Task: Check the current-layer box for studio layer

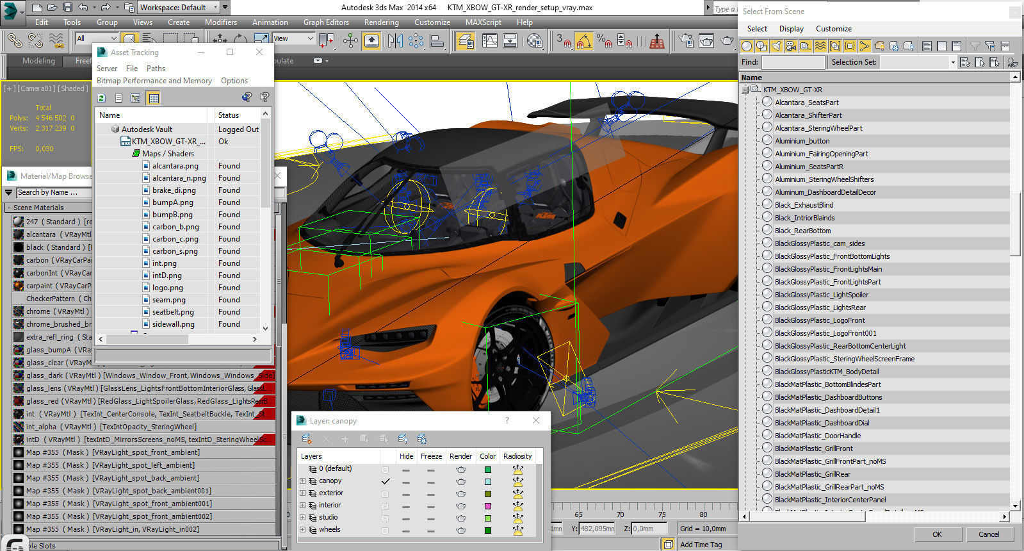Action: click(x=385, y=518)
